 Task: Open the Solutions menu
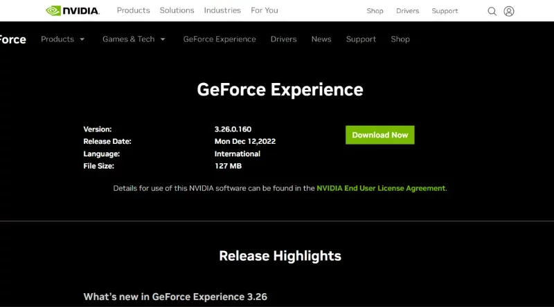(177, 10)
